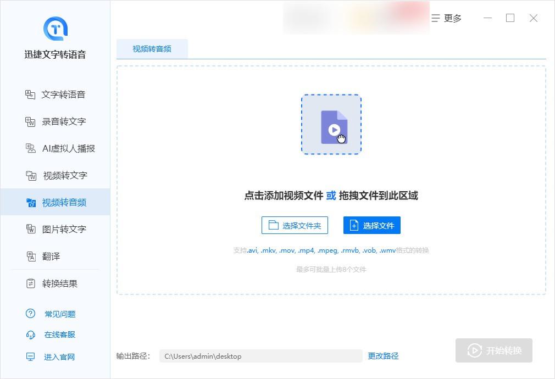Click the 文字转语音 sidebar icon
Viewport: 555px width, 379px height.
pyautogui.click(x=30, y=94)
